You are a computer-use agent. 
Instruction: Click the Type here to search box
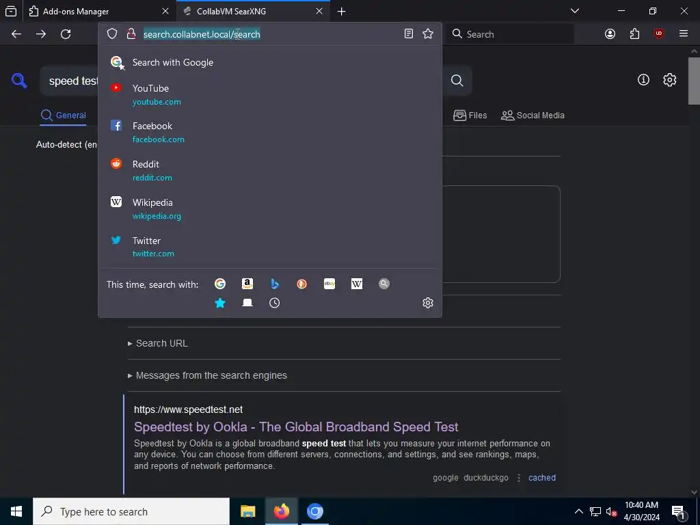131,511
